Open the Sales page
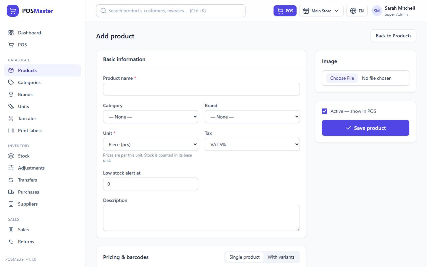The width and height of the screenshot is (427, 267). (42, 230)
